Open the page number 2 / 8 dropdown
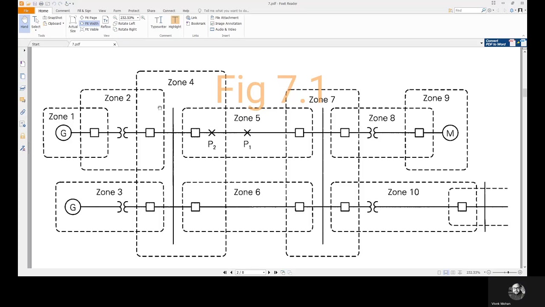Image resolution: width=545 pixels, height=307 pixels. pos(264,272)
